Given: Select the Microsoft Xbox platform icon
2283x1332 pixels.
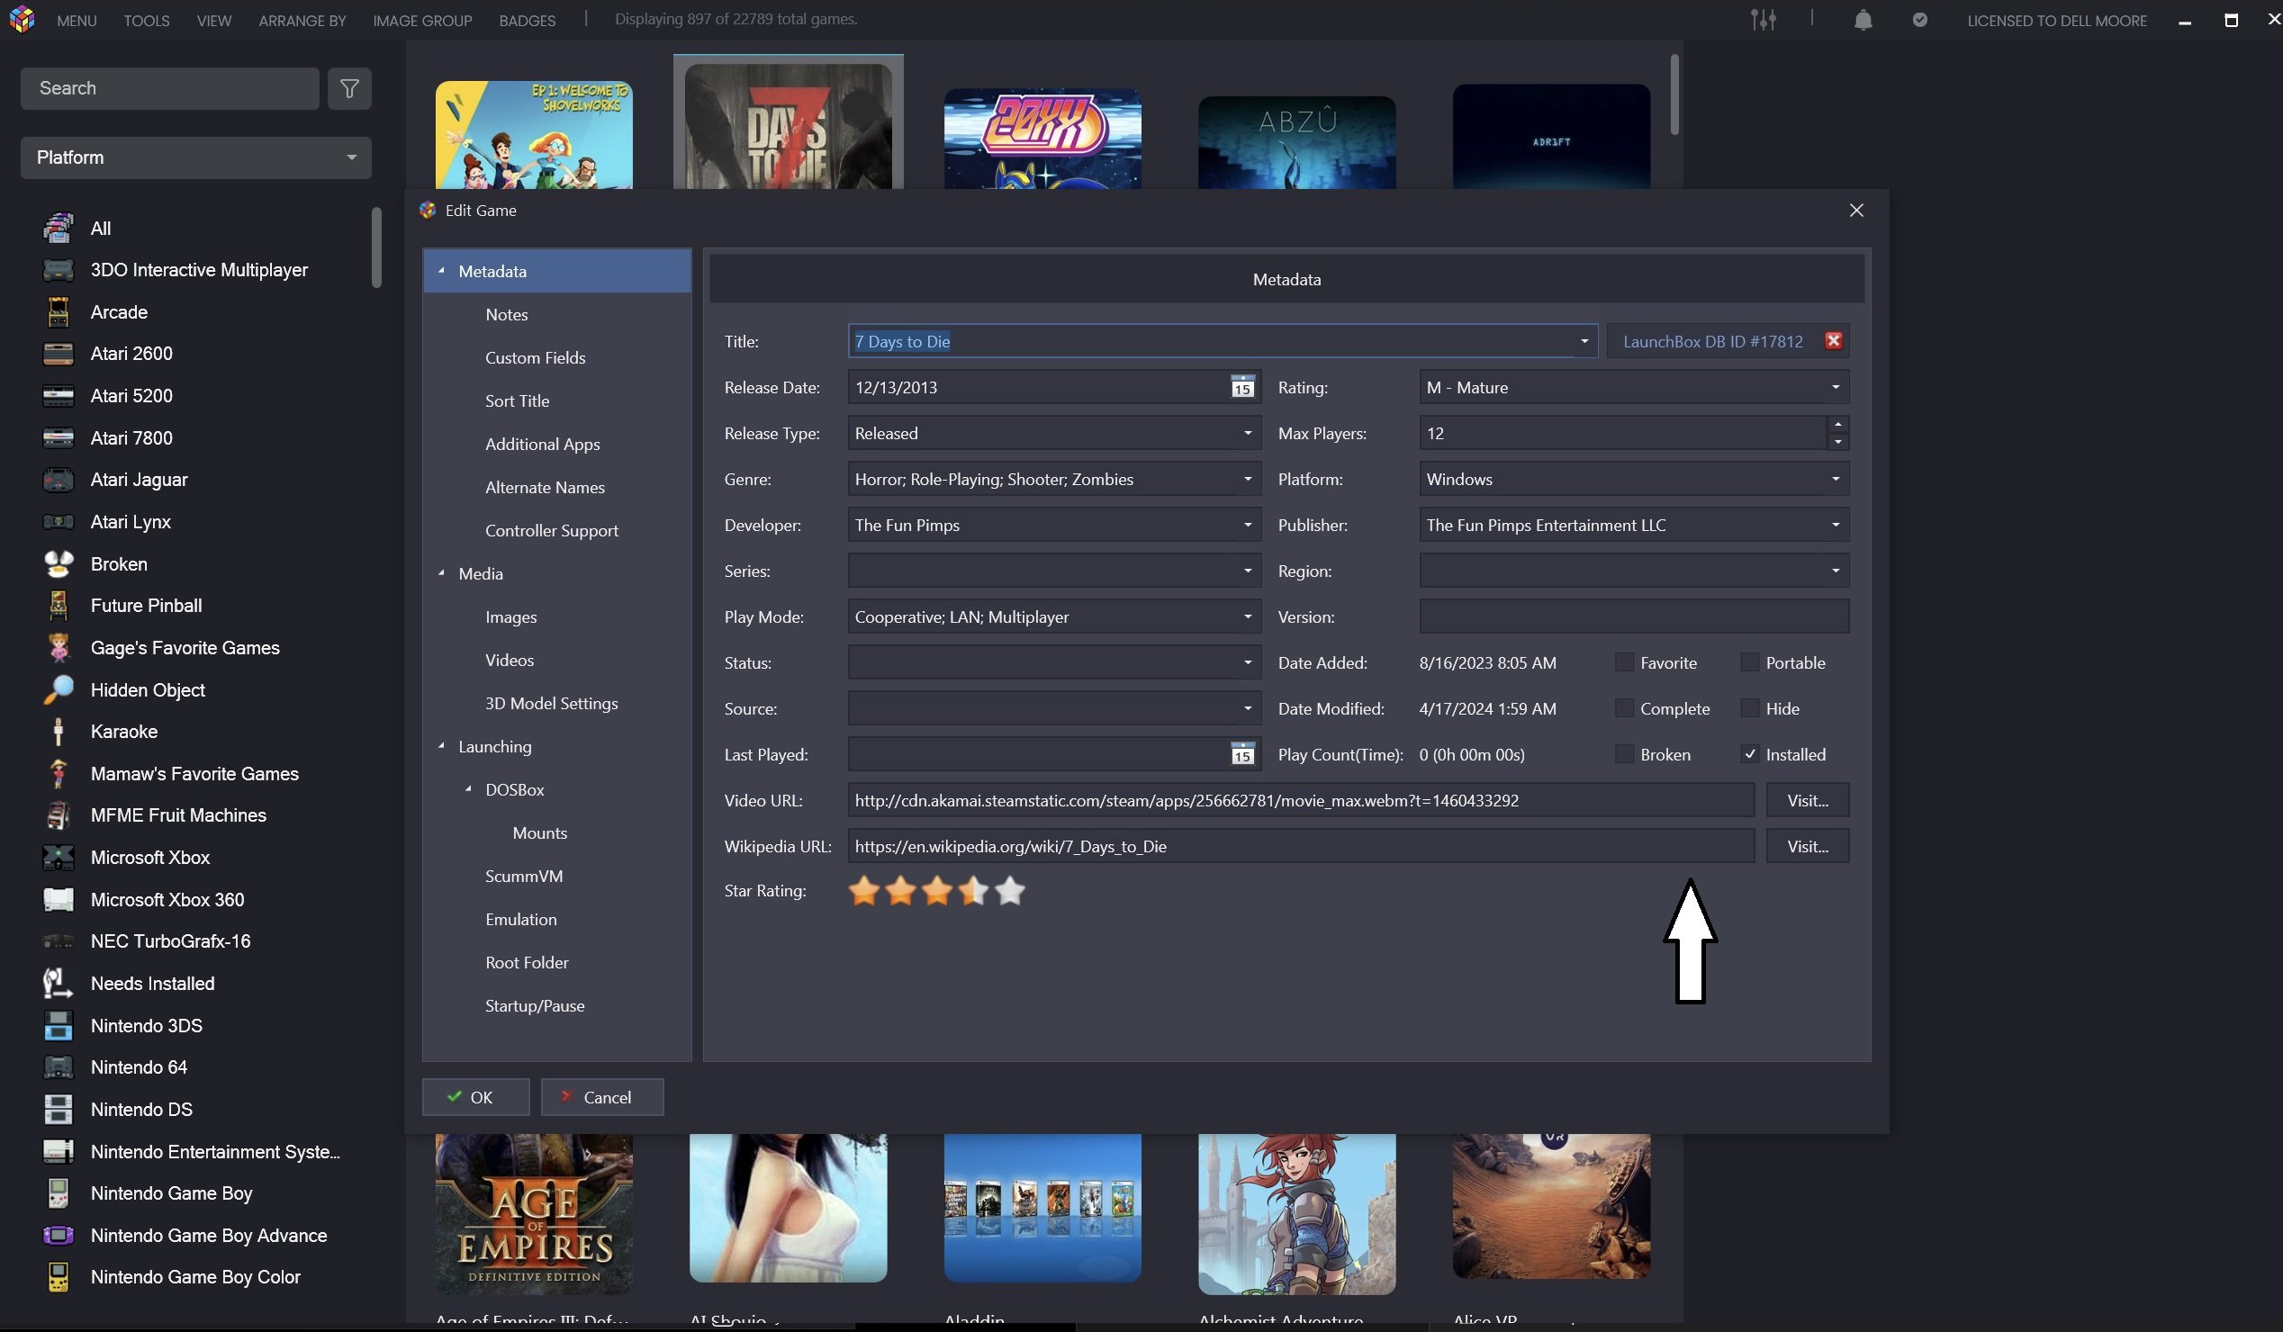Looking at the screenshot, I should pos(58,857).
